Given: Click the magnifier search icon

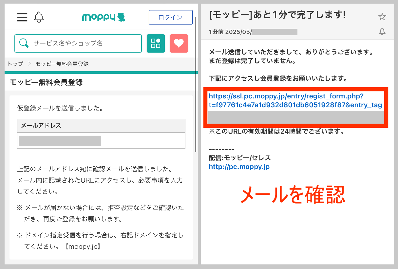Looking at the screenshot, I should 24,43.
